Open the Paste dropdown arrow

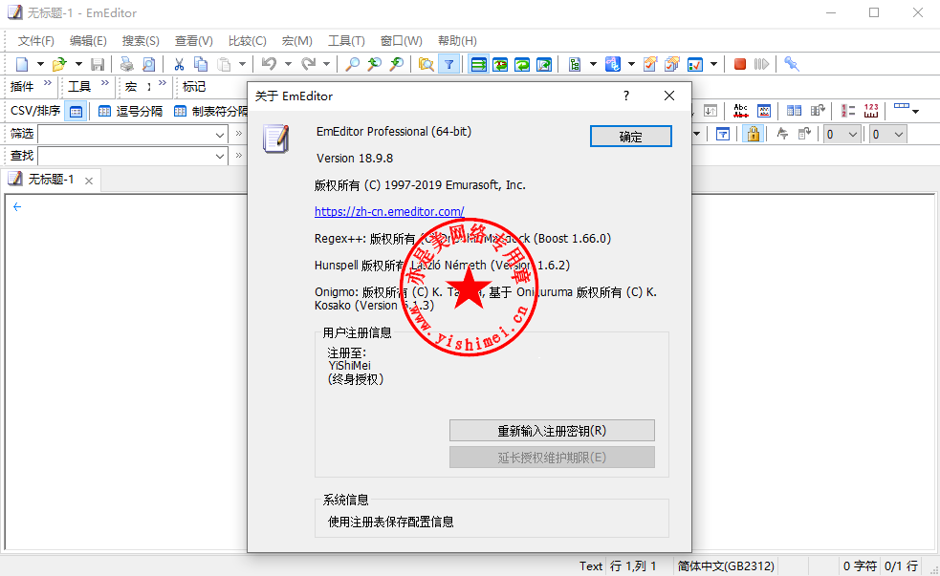242,64
